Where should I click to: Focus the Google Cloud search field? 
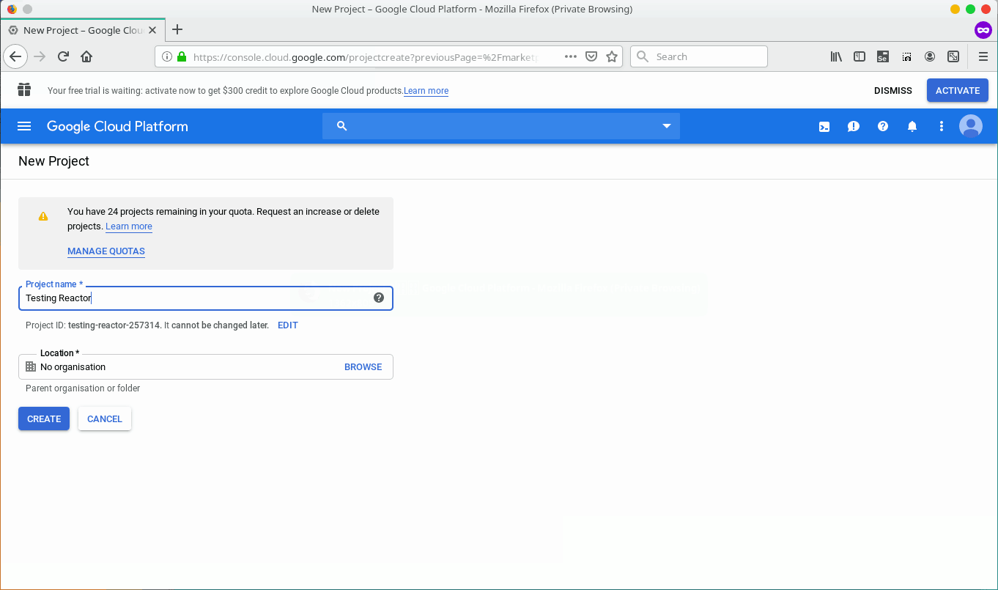tap(501, 126)
